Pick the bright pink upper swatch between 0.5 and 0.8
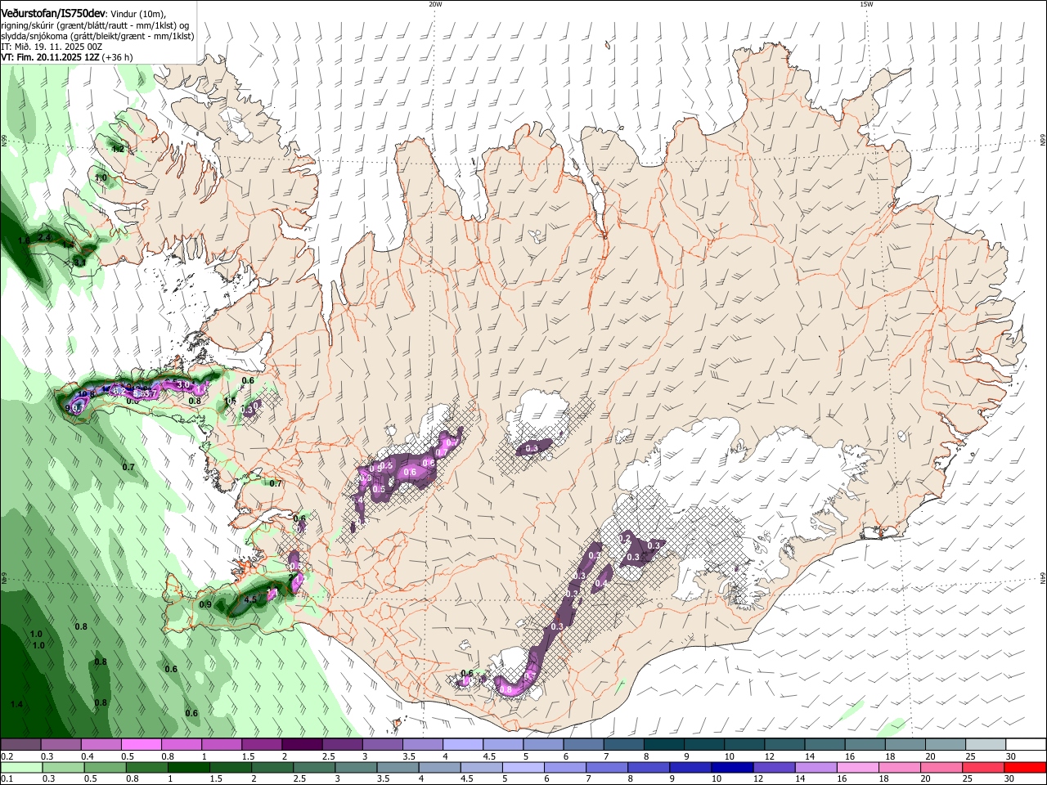Screen dimensions: 1047x785 point(141,745)
